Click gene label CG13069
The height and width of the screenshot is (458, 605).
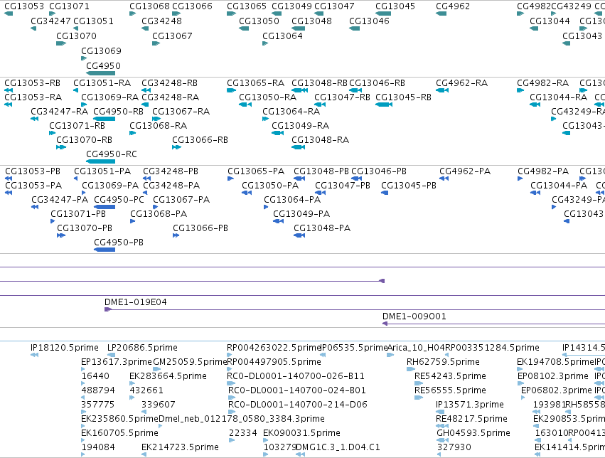(x=101, y=51)
